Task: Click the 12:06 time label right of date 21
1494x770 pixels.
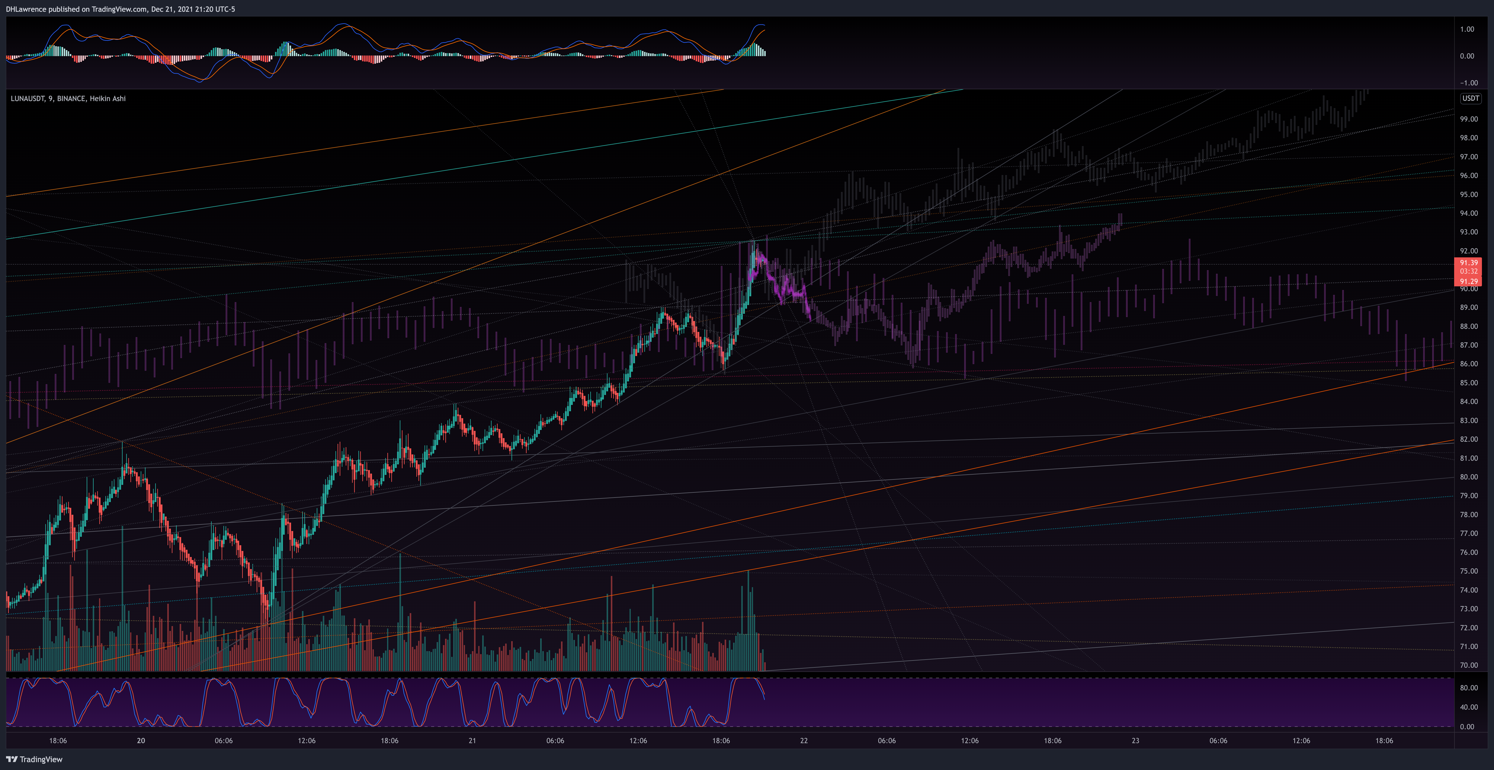Action: tap(638, 740)
